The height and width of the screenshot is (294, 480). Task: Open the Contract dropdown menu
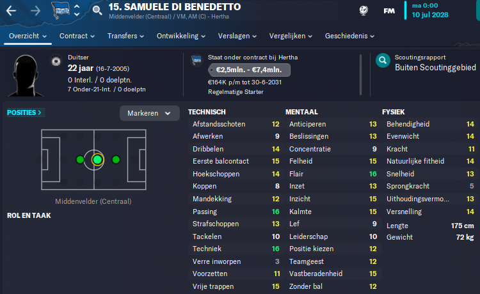click(x=77, y=36)
